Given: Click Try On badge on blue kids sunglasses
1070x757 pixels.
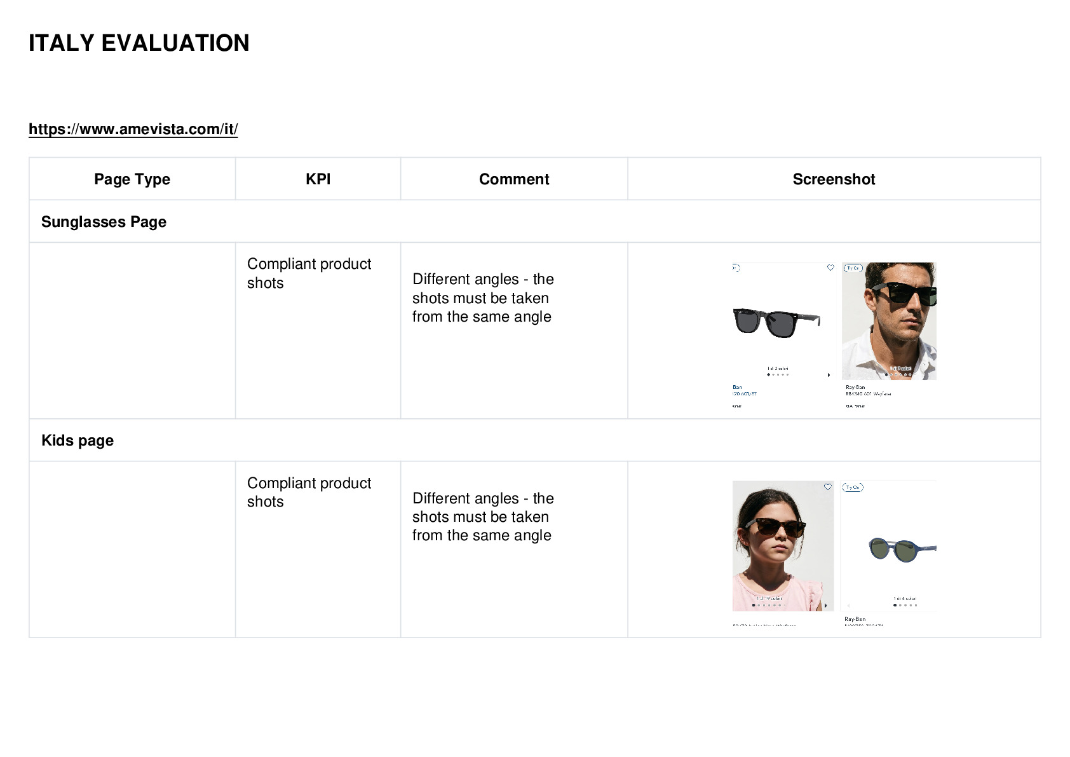Looking at the screenshot, I should pyautogui.click(x=853, y=488).
